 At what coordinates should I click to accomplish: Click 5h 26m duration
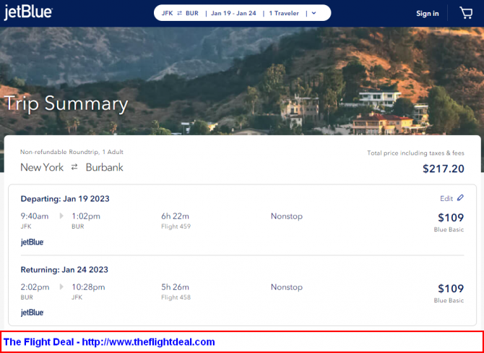coord(175,287)
